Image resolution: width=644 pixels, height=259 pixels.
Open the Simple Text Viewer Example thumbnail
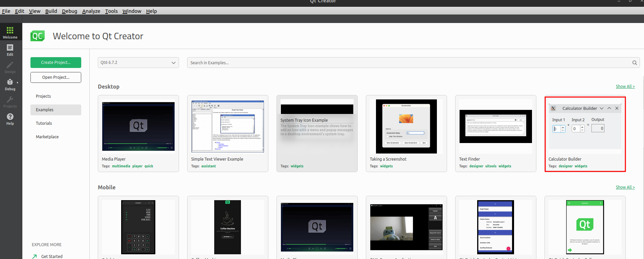pyautogui.click(x=228, y=126)
